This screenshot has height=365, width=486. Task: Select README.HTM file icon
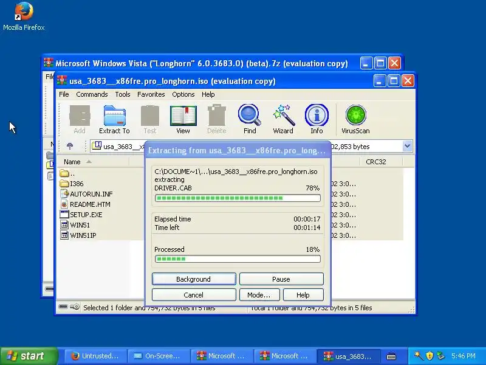[x=64, y=204]
